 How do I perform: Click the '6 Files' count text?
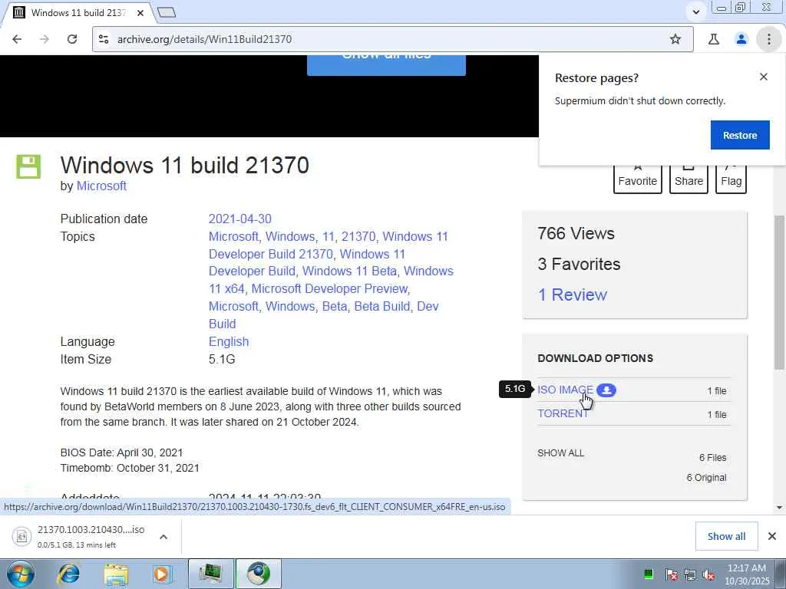[713, 458]
